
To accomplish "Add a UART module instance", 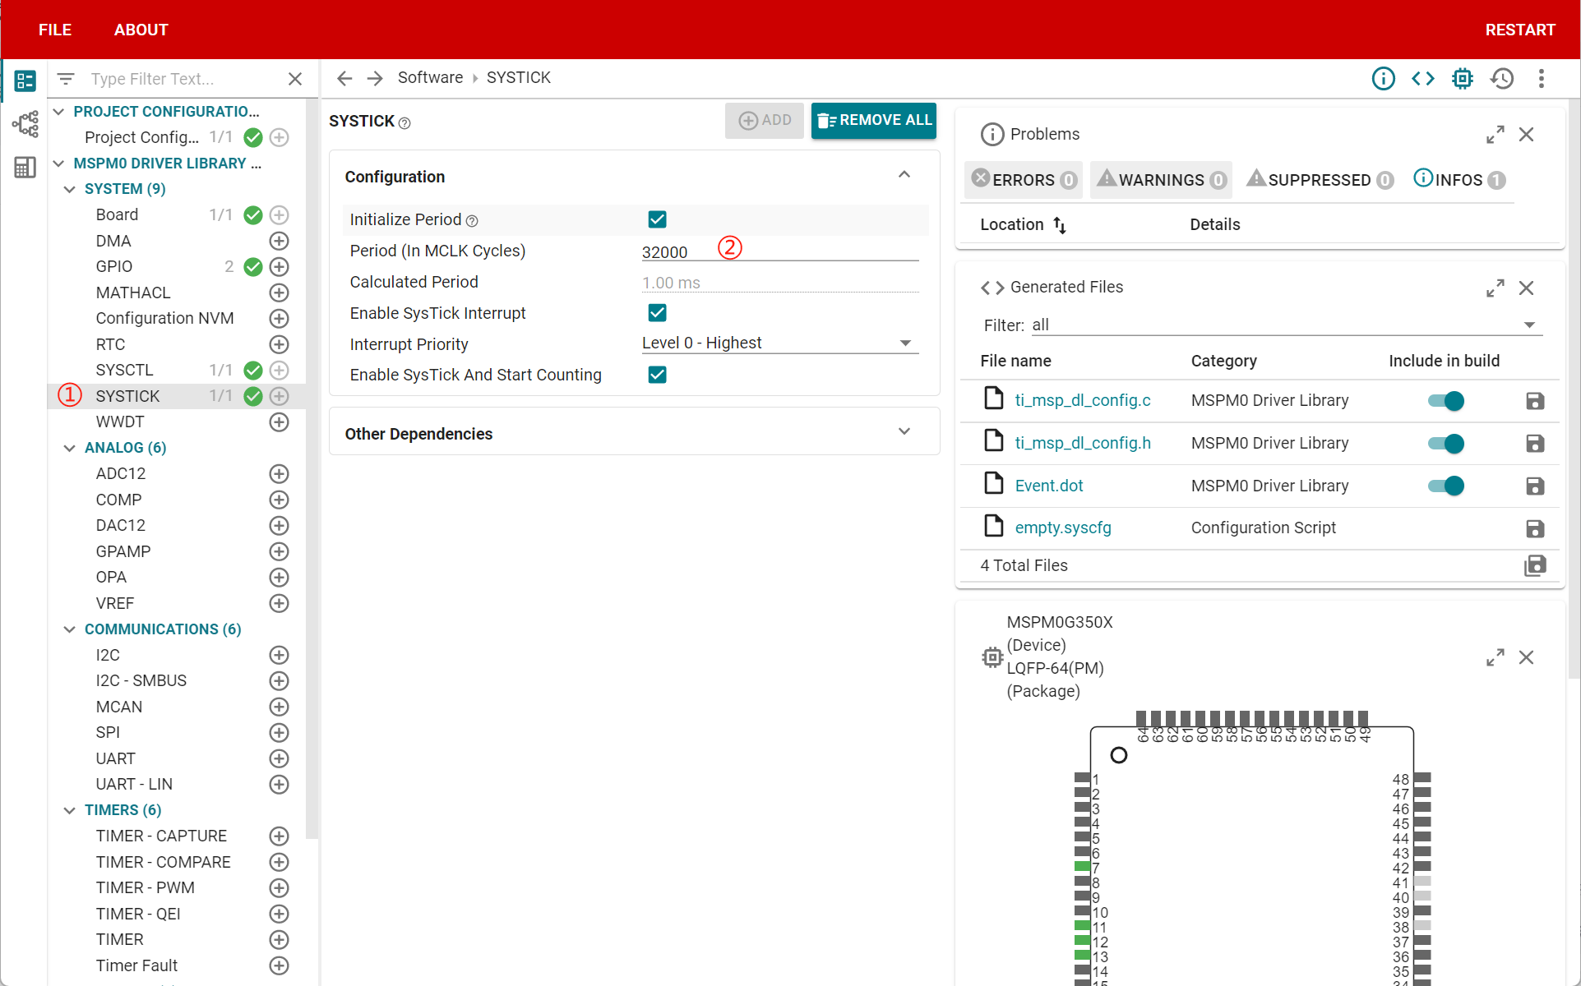I will click(279, 758).
